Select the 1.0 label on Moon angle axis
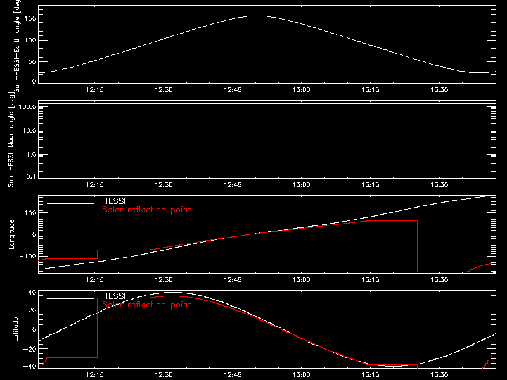507x380 pixels. coord(31,155)
